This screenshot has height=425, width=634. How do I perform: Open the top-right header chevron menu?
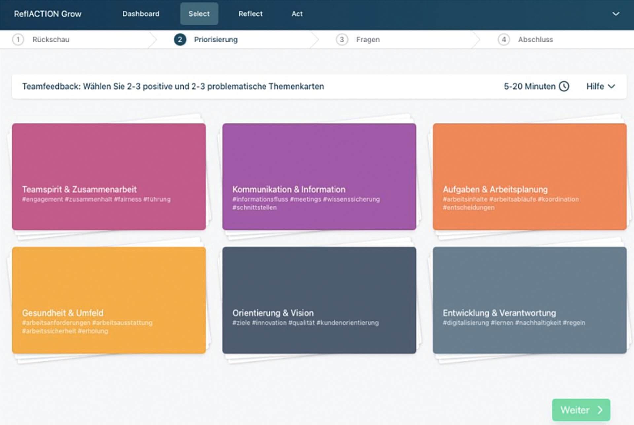tap(616, 14)
